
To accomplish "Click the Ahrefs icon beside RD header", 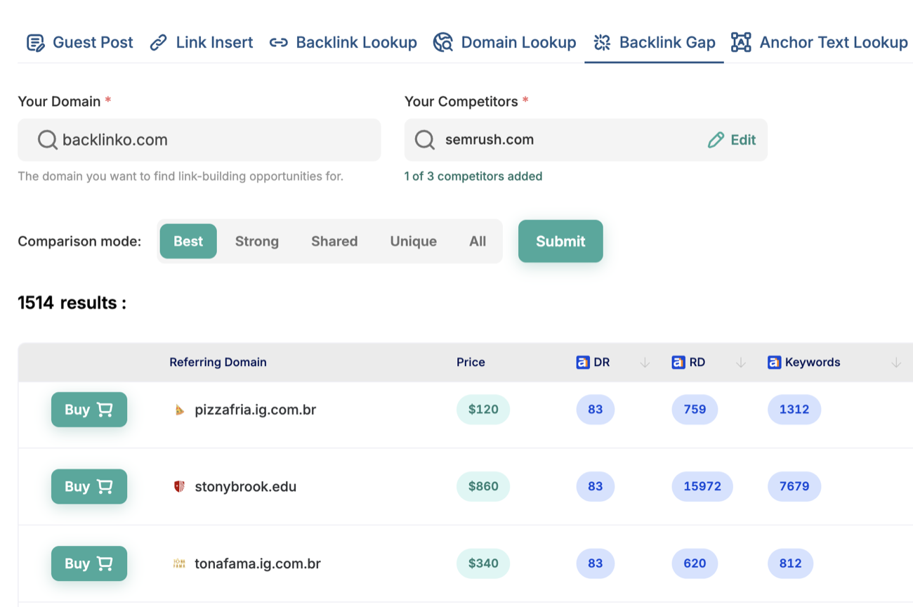I will point(678,363).
